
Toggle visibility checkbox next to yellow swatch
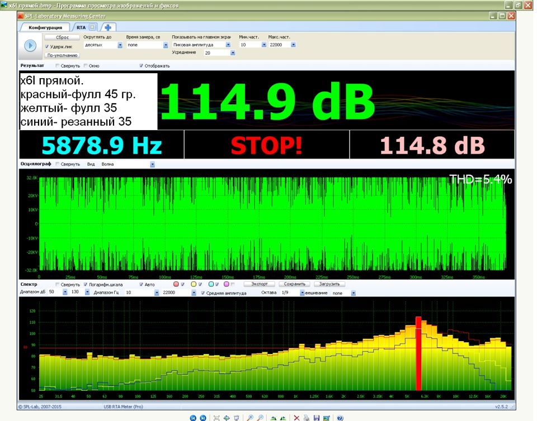click(x=200, y=284)
